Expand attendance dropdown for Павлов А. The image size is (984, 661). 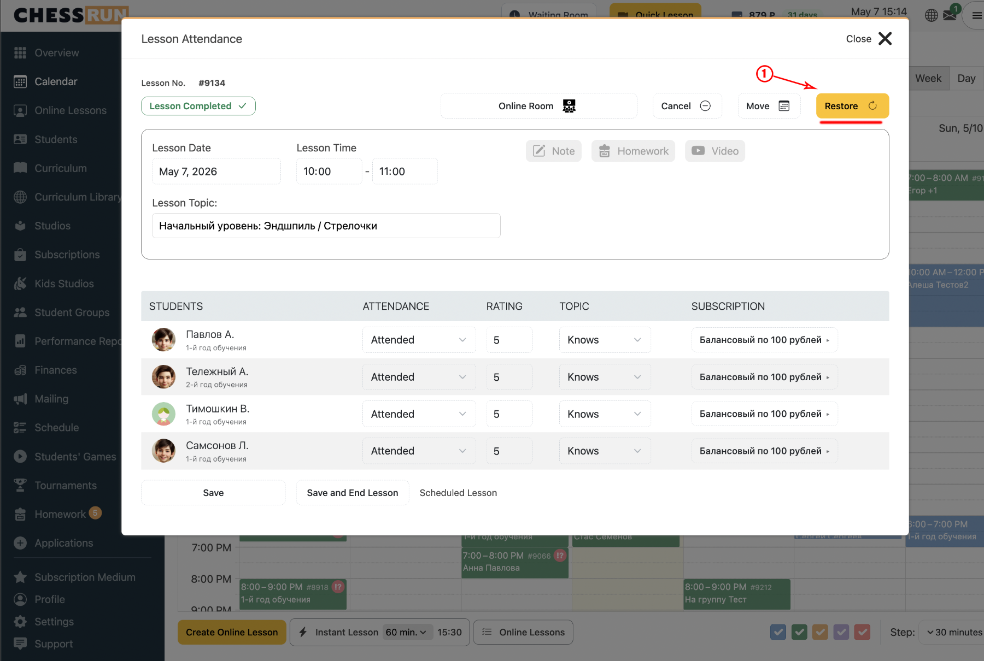pos(419,340)
